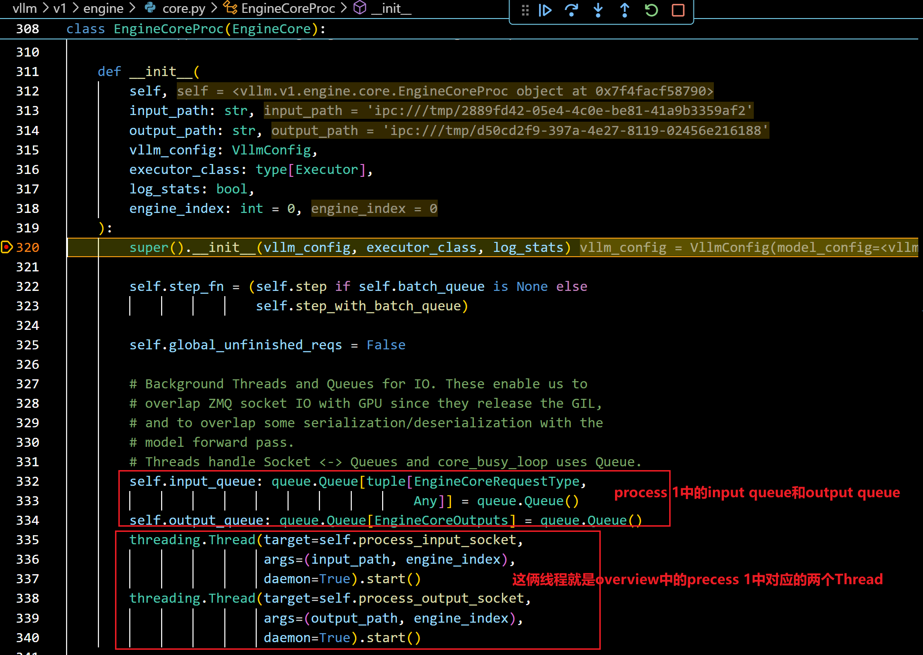This screenshot has height=655, width=923.
Task: Click the Step Into arrow icon
Action: pyautogui.click(x=598, y=10)
